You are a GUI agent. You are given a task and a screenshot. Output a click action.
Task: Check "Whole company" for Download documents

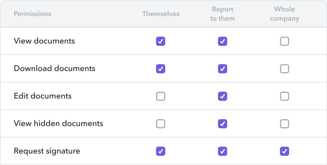coord(284,69)
